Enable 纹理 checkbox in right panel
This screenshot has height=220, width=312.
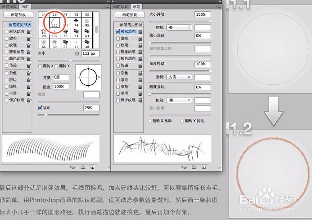(x=118, y=45)
